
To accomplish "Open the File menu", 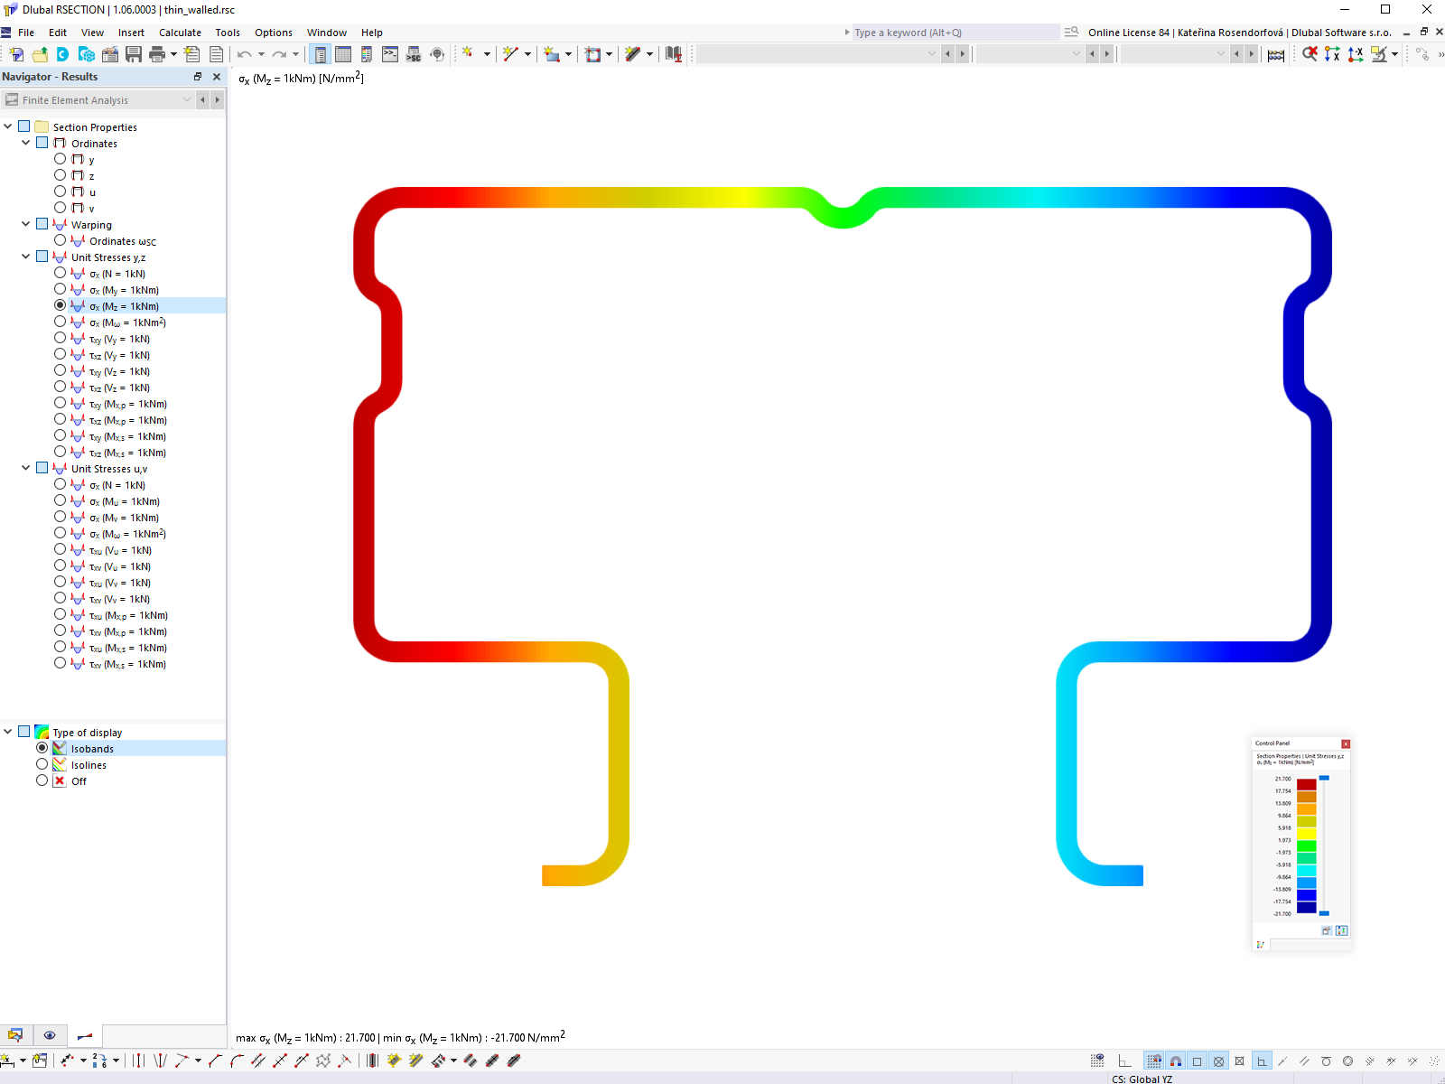I will [x=26, y=33].
